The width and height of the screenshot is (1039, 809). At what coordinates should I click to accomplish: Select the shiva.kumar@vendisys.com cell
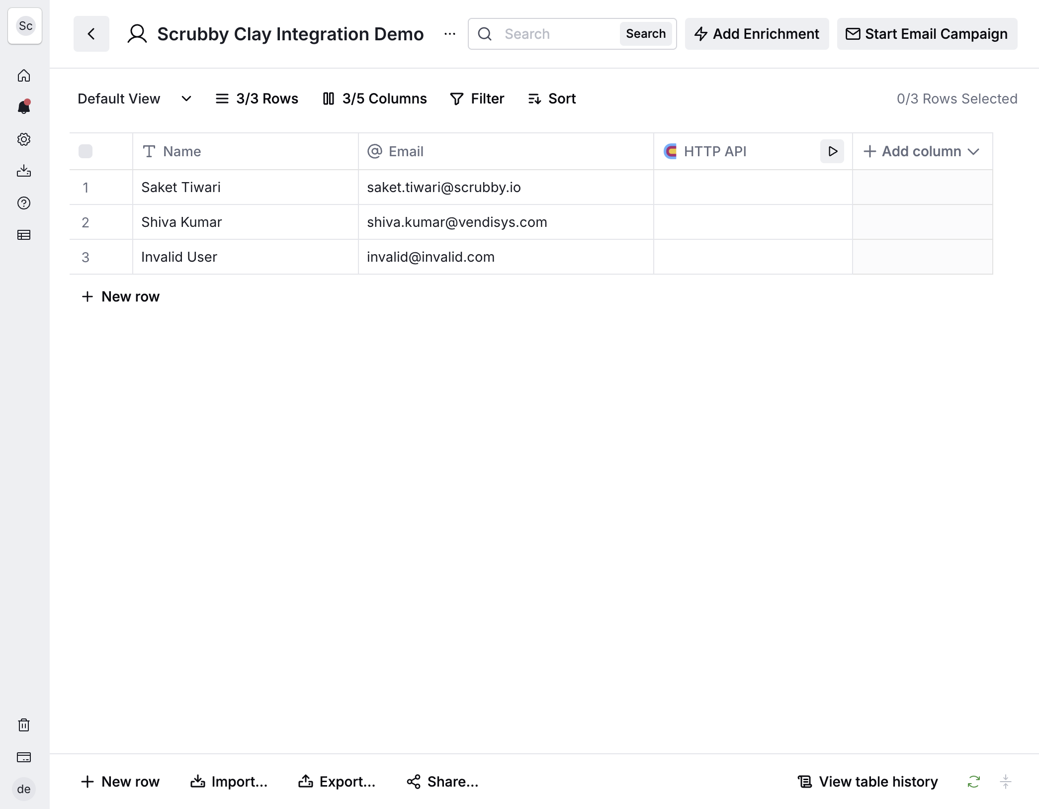tap(506, 222)
